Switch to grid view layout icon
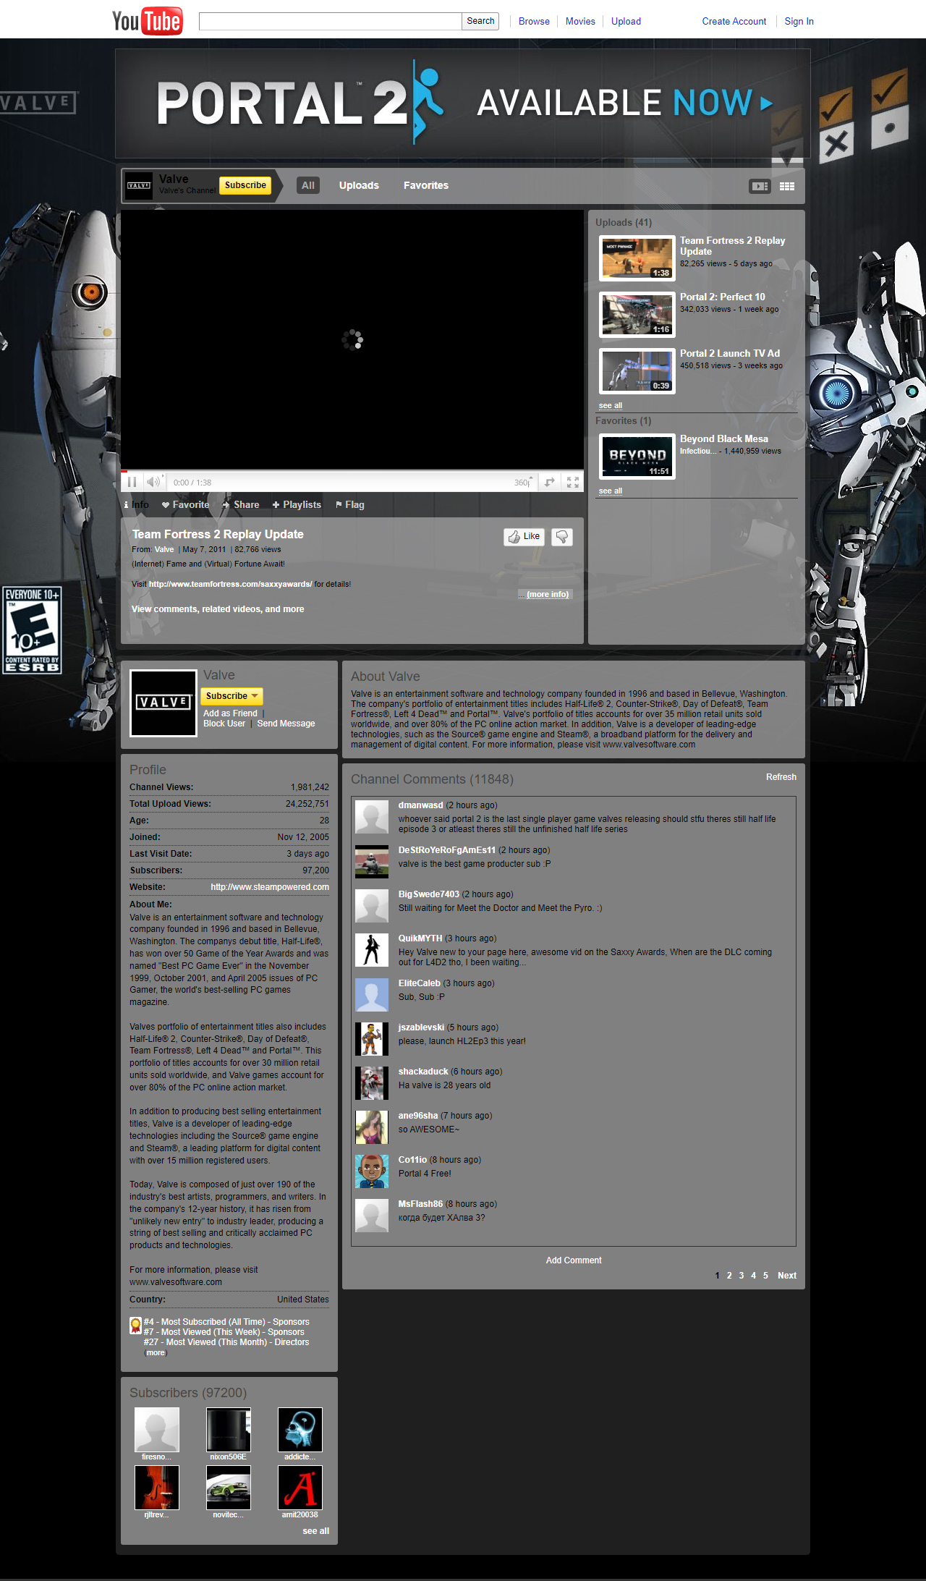The image size is (926, 1581). [x=787, y=186]
